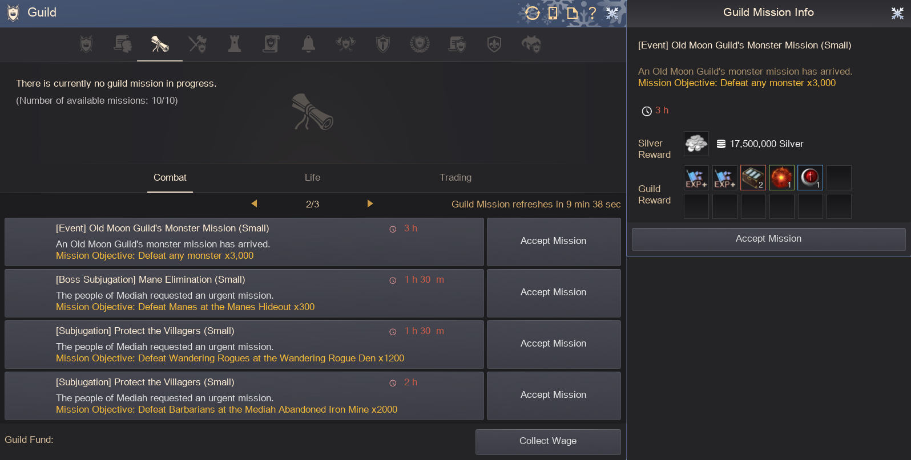The image size is (911, 460).
Task: Open the castle tower guild tab icon
Action: (x=235, y=44)
